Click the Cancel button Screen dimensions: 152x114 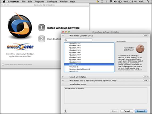pos(126,111)
